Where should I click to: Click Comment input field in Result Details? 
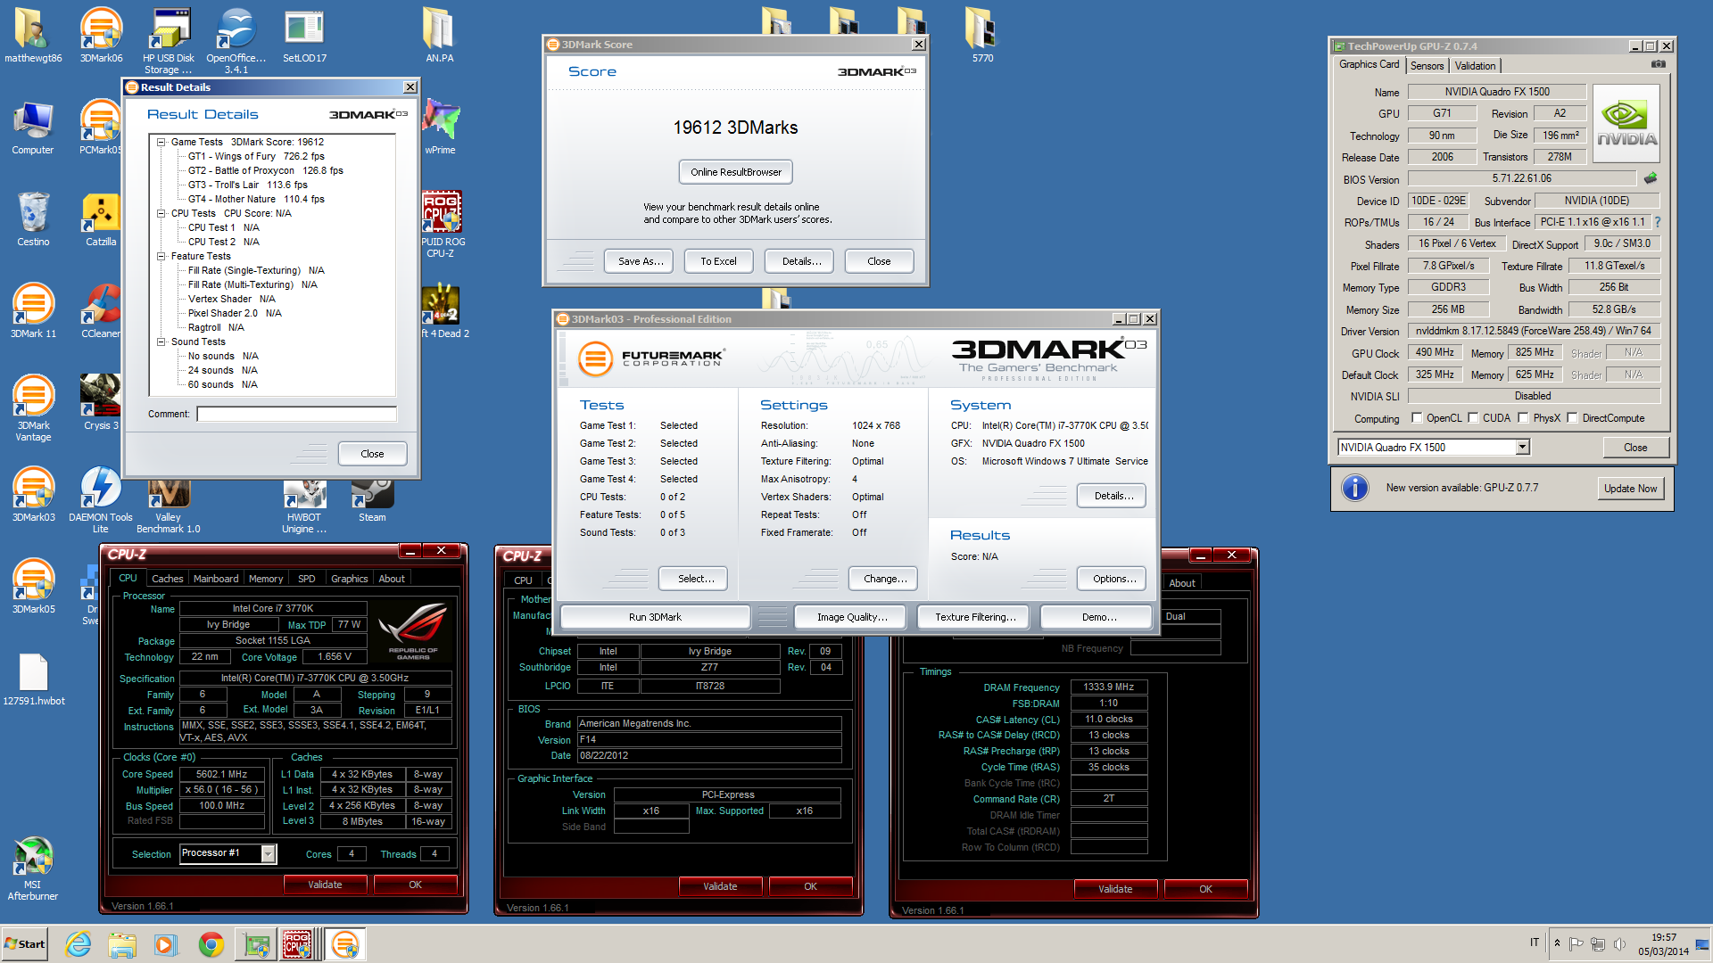pos(296,414)
